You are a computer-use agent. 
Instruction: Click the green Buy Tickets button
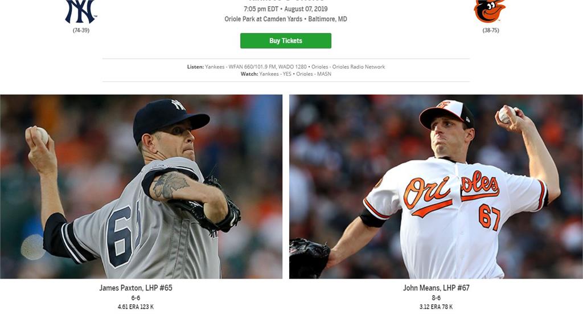tap(286, 40)
